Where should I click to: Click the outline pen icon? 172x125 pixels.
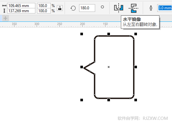pyautogui.click(x=151, y=8)
